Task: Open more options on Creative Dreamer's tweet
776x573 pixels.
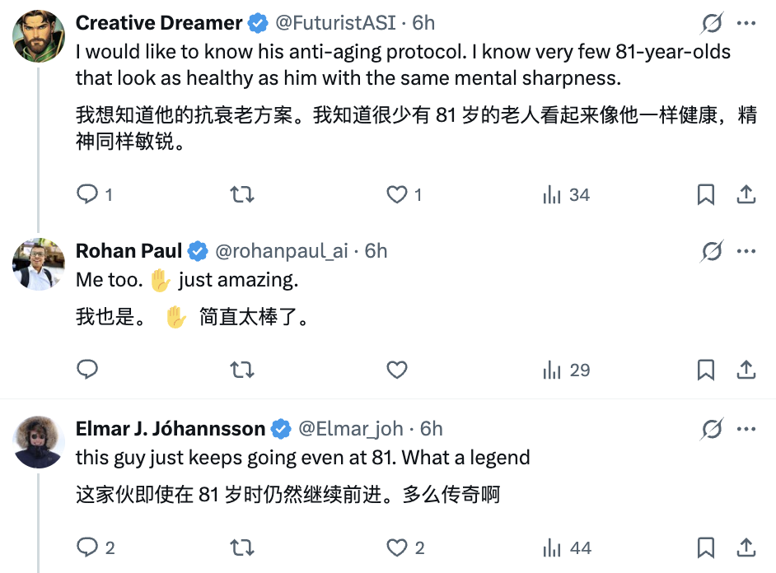Action: point(746,23)
